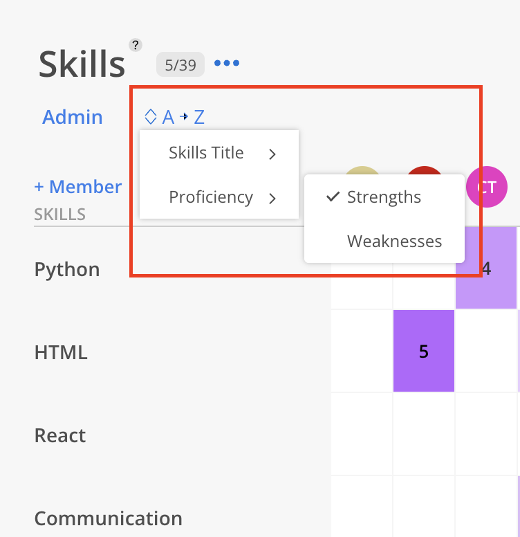
Task: Click the HTML cell rated 5
Action: coord(424,351)
